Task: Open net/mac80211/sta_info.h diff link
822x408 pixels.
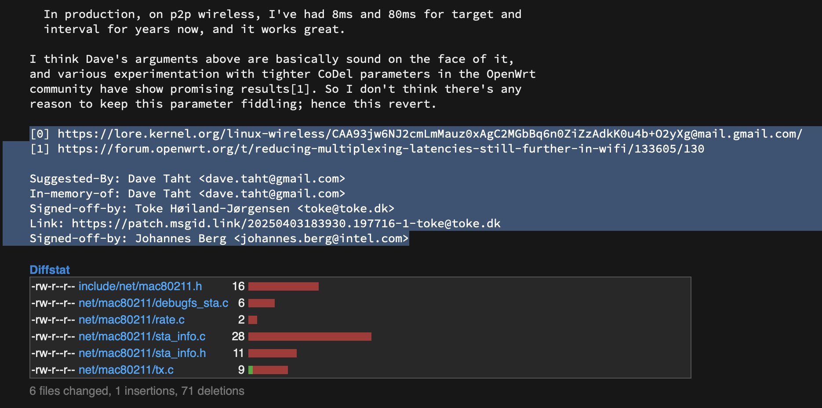Action: click(142, 353)
